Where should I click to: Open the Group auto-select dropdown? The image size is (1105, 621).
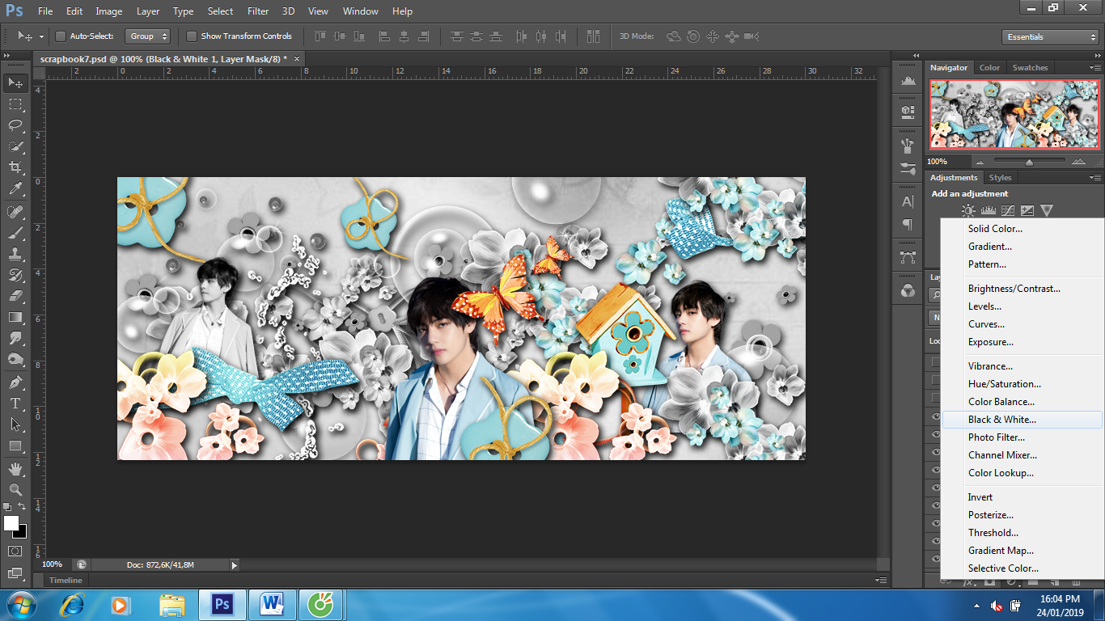pyautogui.click(x=148, y=36)
